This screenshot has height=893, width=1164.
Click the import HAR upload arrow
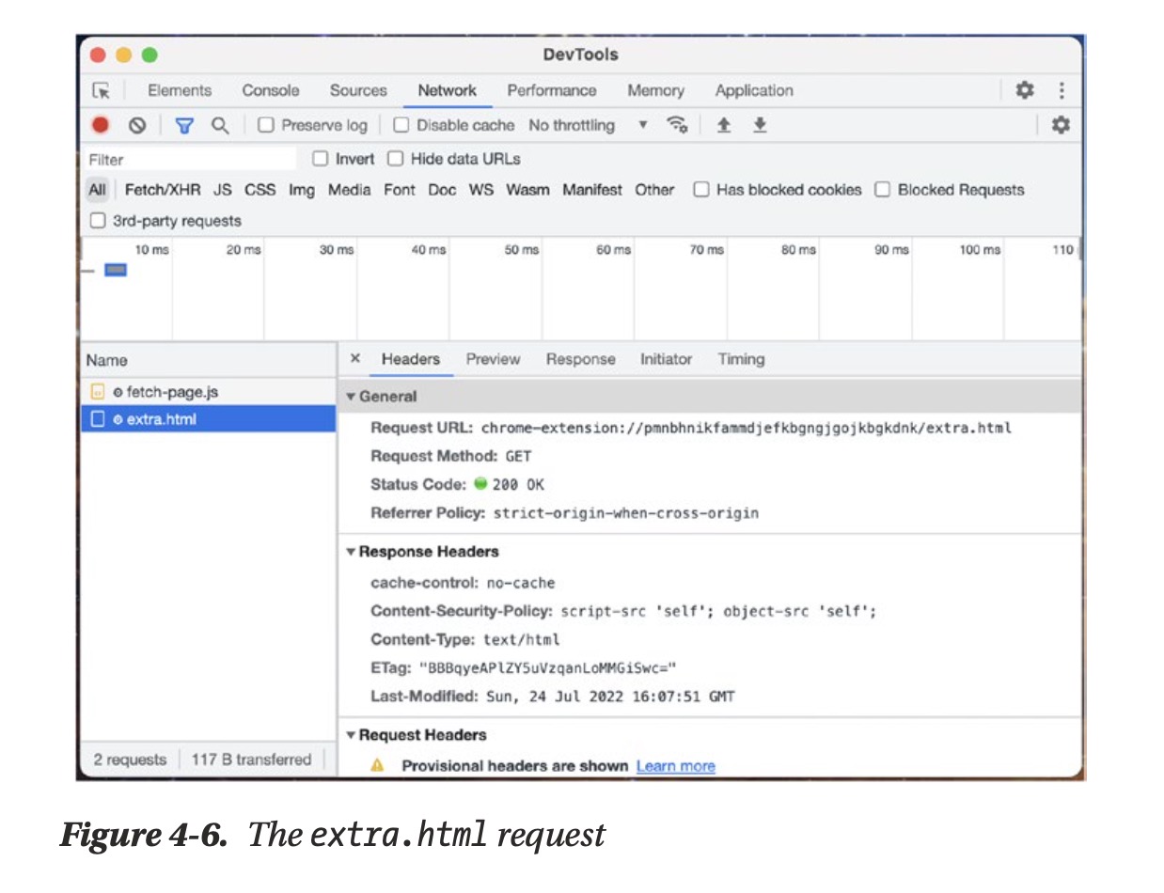coord(724,125)
